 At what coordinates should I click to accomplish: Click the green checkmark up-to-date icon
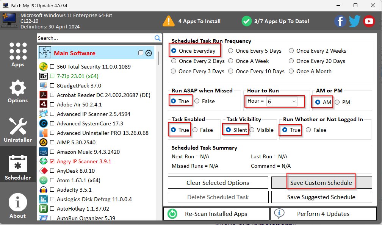pyautogui.click(x=247, y=21)
